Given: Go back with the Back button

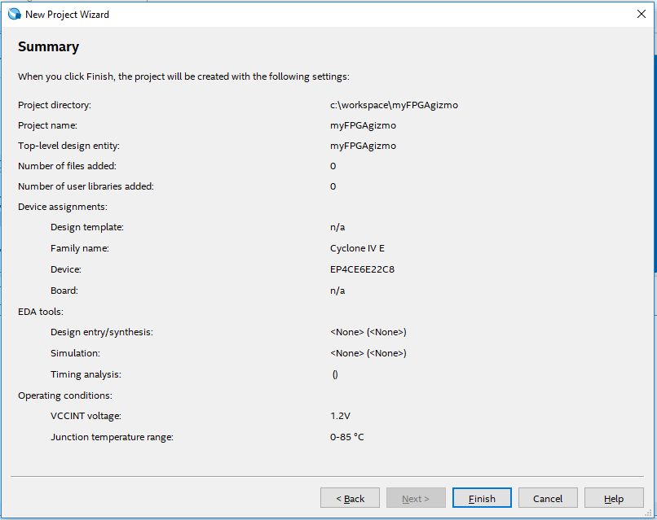Looking at the screenshot, I should 350,498.
